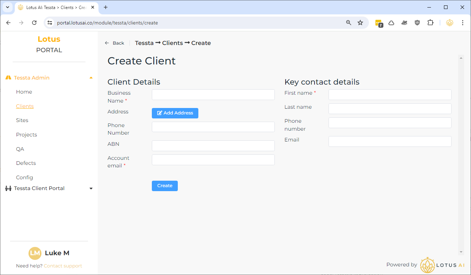Screen dimensions: 471x275
Task: Open the Chrome three-dot menu
Action: (462, 23)
